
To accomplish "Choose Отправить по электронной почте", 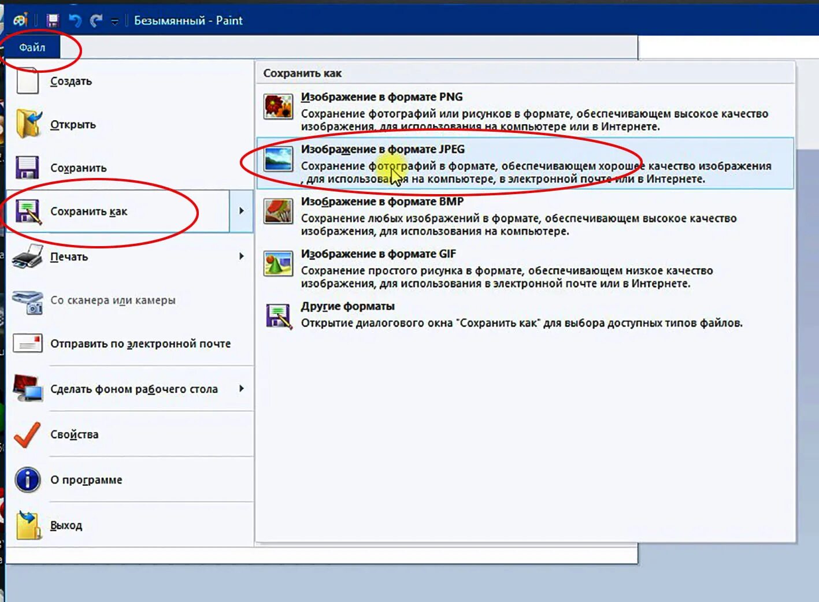I will 129,344.
